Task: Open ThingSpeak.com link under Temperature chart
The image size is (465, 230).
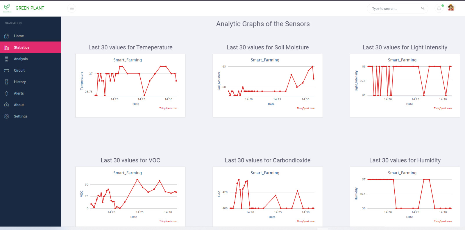Action: click(168, 108)
